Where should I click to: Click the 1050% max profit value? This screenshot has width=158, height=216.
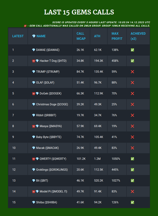tap(116, 159)
